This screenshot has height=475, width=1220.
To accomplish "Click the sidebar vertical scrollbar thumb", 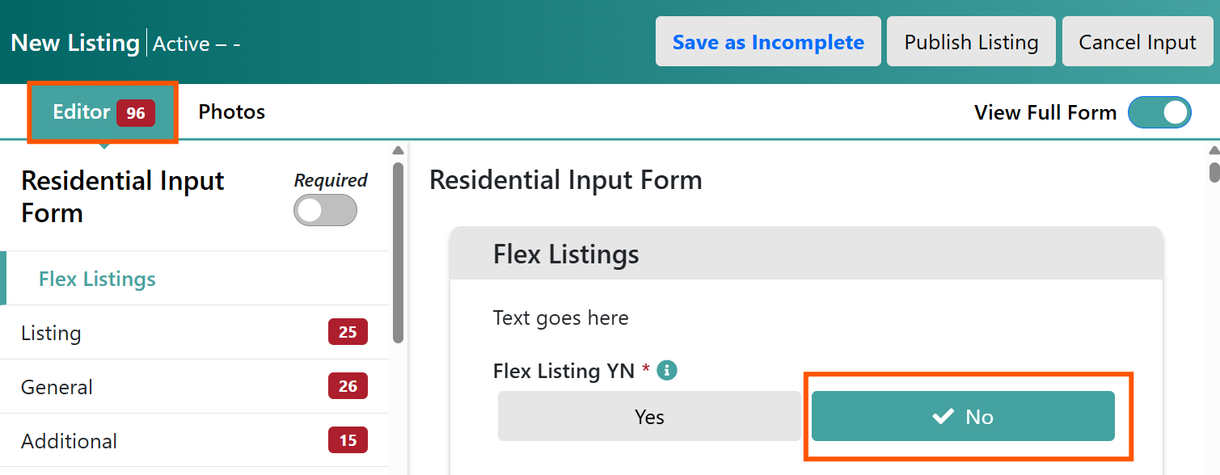I will click(398, 252).
